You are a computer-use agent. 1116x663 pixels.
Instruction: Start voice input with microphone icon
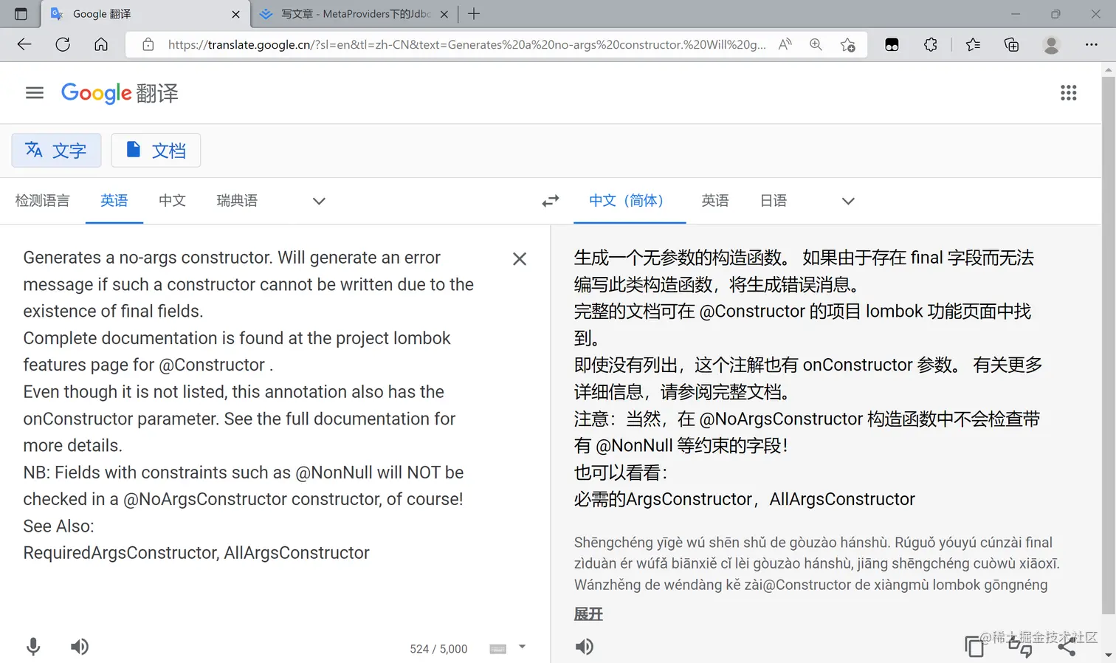click(x=33, y=647)
